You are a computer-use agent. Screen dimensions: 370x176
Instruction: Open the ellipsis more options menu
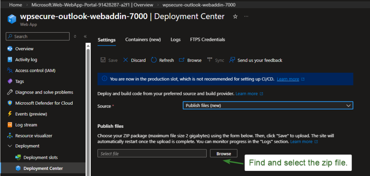click(246, 17)
